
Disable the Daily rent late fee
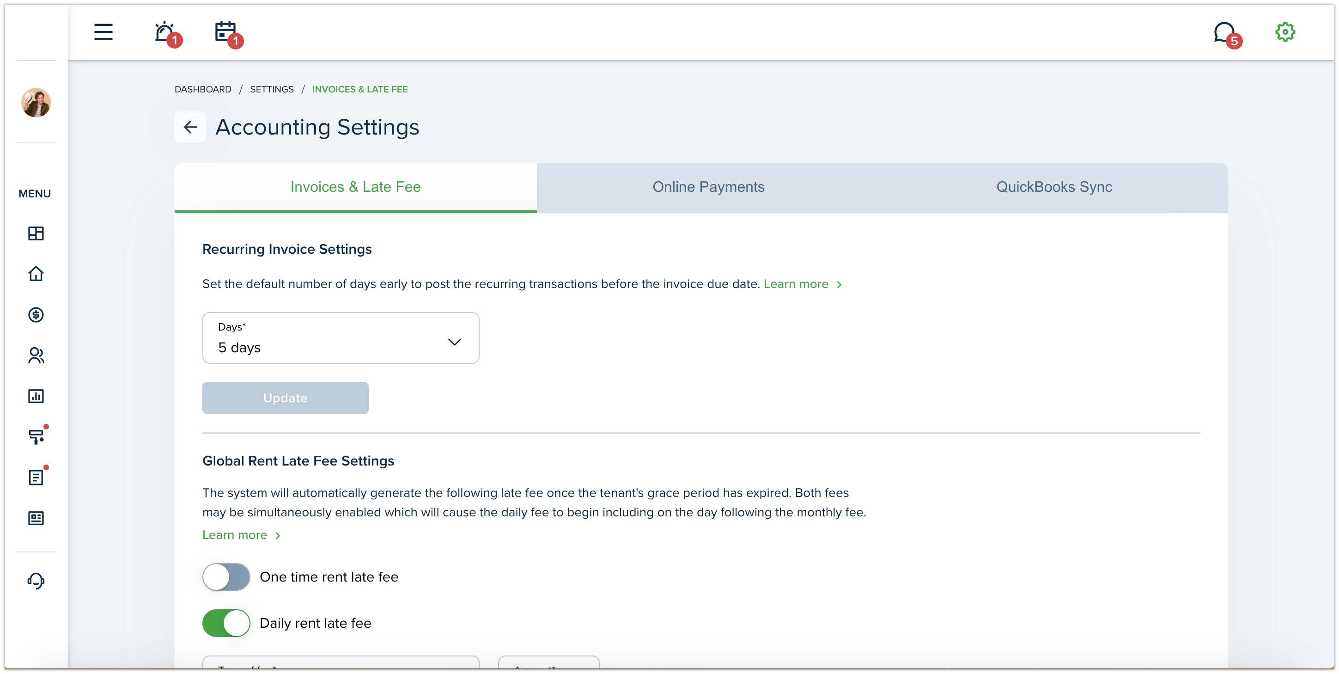coord(226,623)
